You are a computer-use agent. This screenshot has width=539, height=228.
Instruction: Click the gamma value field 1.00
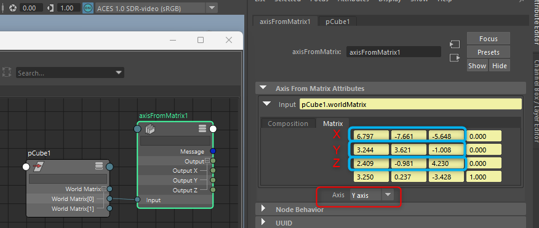pos(69,8)
